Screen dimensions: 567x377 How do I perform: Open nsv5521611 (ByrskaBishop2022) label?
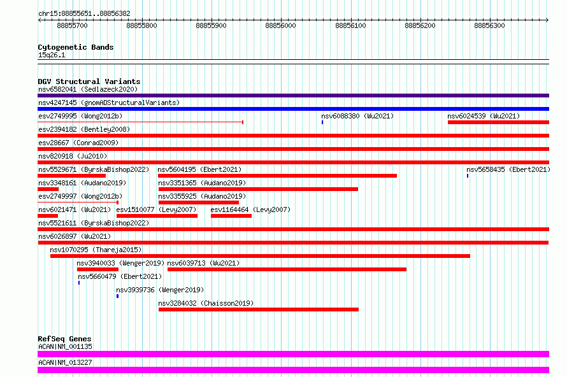94,223
